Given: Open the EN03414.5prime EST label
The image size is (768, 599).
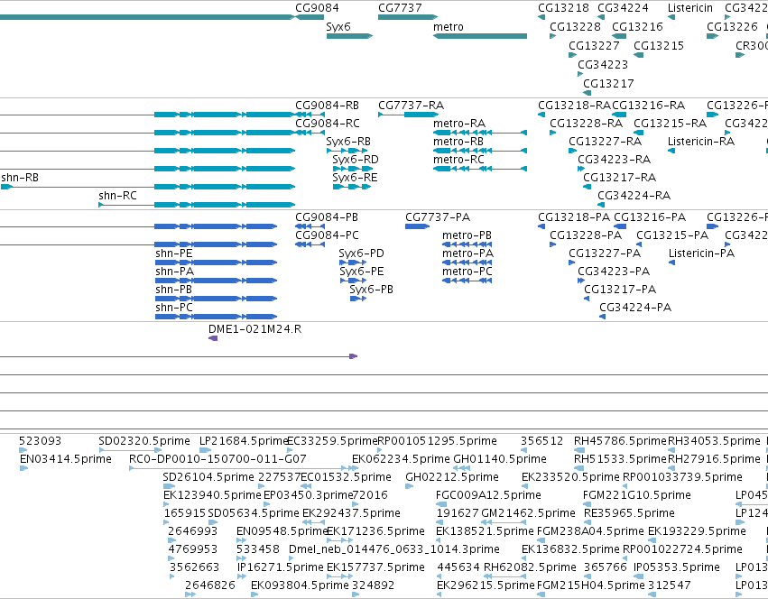Looking at the screenshot, I should [66, 459].
